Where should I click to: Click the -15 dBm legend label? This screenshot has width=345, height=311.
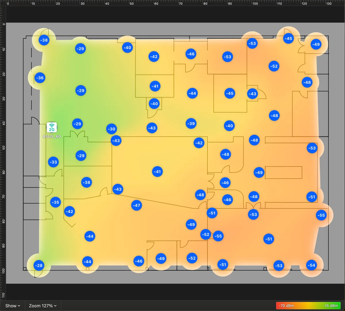tap(330, 306)
